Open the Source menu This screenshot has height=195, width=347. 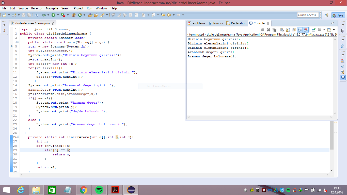pos(23,8)
